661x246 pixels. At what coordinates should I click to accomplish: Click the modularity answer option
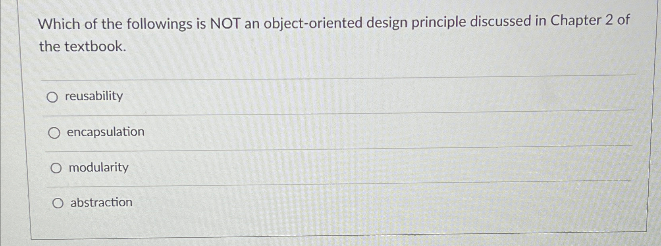tap(98, 168)
